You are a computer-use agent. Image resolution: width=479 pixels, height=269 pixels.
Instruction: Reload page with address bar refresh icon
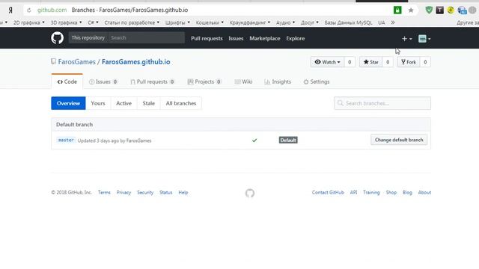(29, 10)
